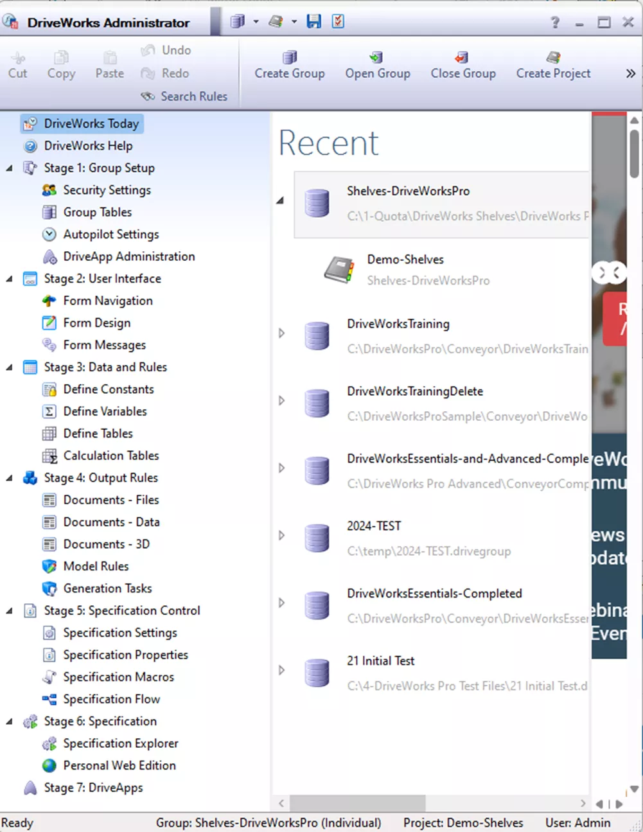The height and width of the screenshot is (832, 643).
Task: Click Specification Flow icon
Action: pos(49,699)
